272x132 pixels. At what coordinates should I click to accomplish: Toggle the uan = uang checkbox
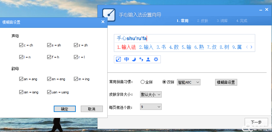click(x=58, y=92)
